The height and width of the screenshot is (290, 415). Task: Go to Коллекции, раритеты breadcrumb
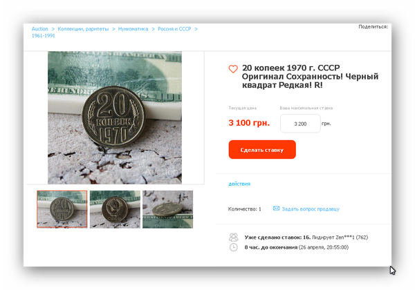tap(83, 29)
